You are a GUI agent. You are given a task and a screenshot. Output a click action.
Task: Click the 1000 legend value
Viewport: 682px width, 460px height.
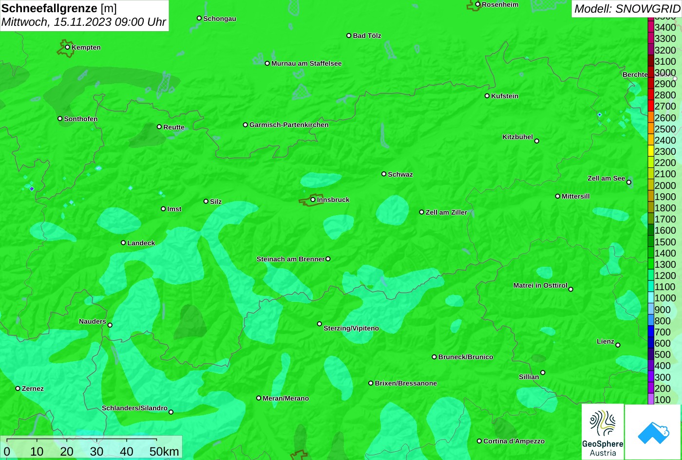665,298
